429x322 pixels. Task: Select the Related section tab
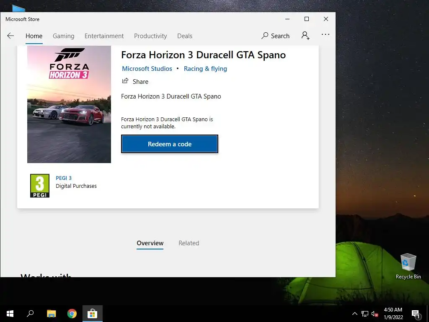pos(189,243)
